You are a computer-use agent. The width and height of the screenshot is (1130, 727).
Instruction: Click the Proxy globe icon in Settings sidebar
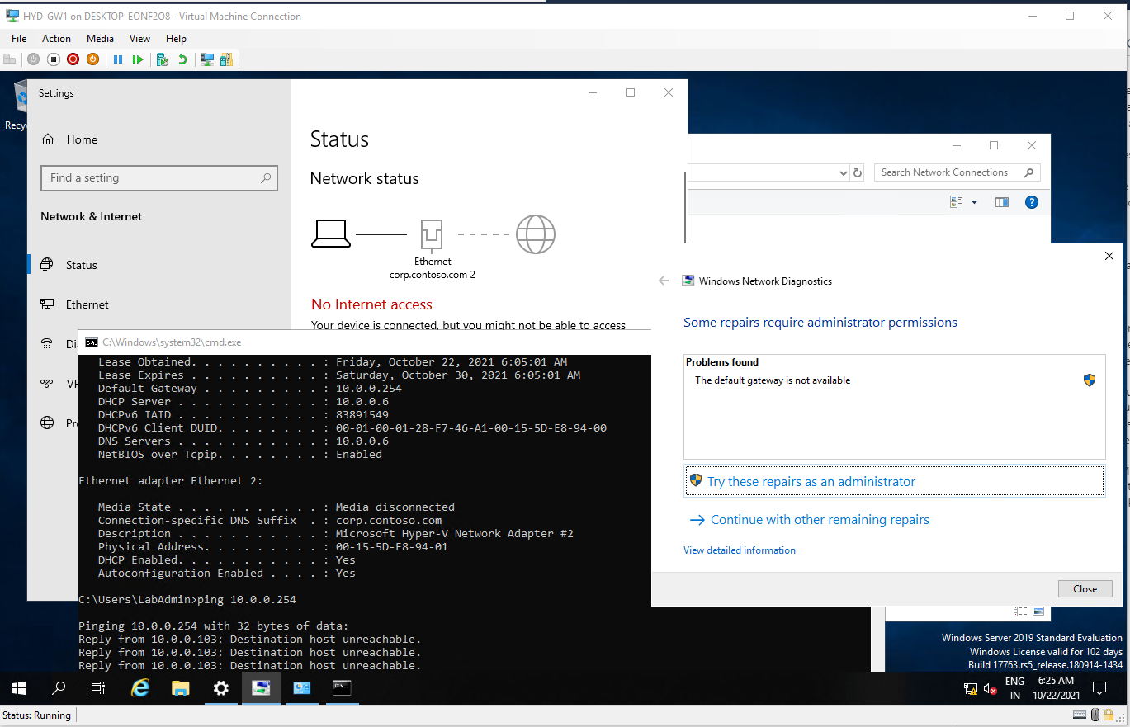48,423
